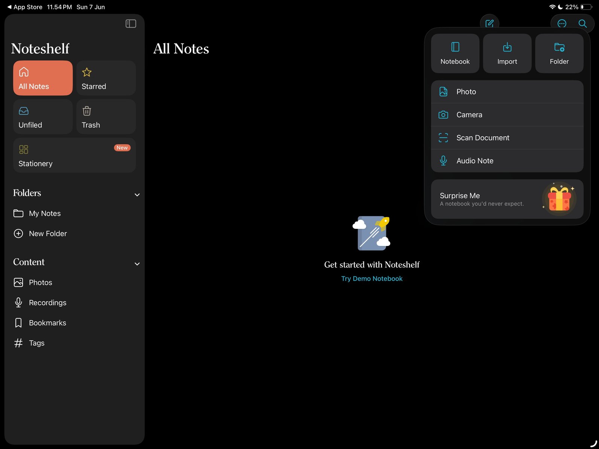The width and height of the screenshot is (599, 449).
Task: Open the All Notes section
Action: click(43, 78)
